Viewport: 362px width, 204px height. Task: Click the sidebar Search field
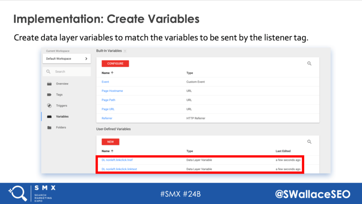tap(67, 71)
